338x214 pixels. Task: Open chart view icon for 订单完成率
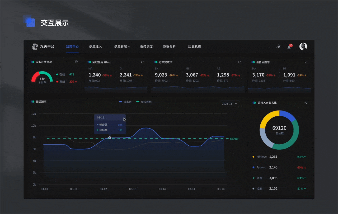coord(240,62)
